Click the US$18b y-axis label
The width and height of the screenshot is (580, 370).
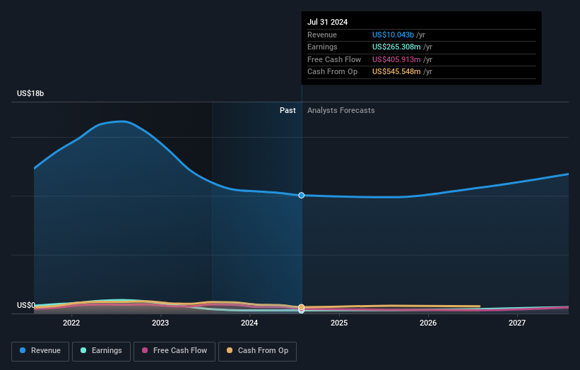pyautogui.click(x=30, y=93)
